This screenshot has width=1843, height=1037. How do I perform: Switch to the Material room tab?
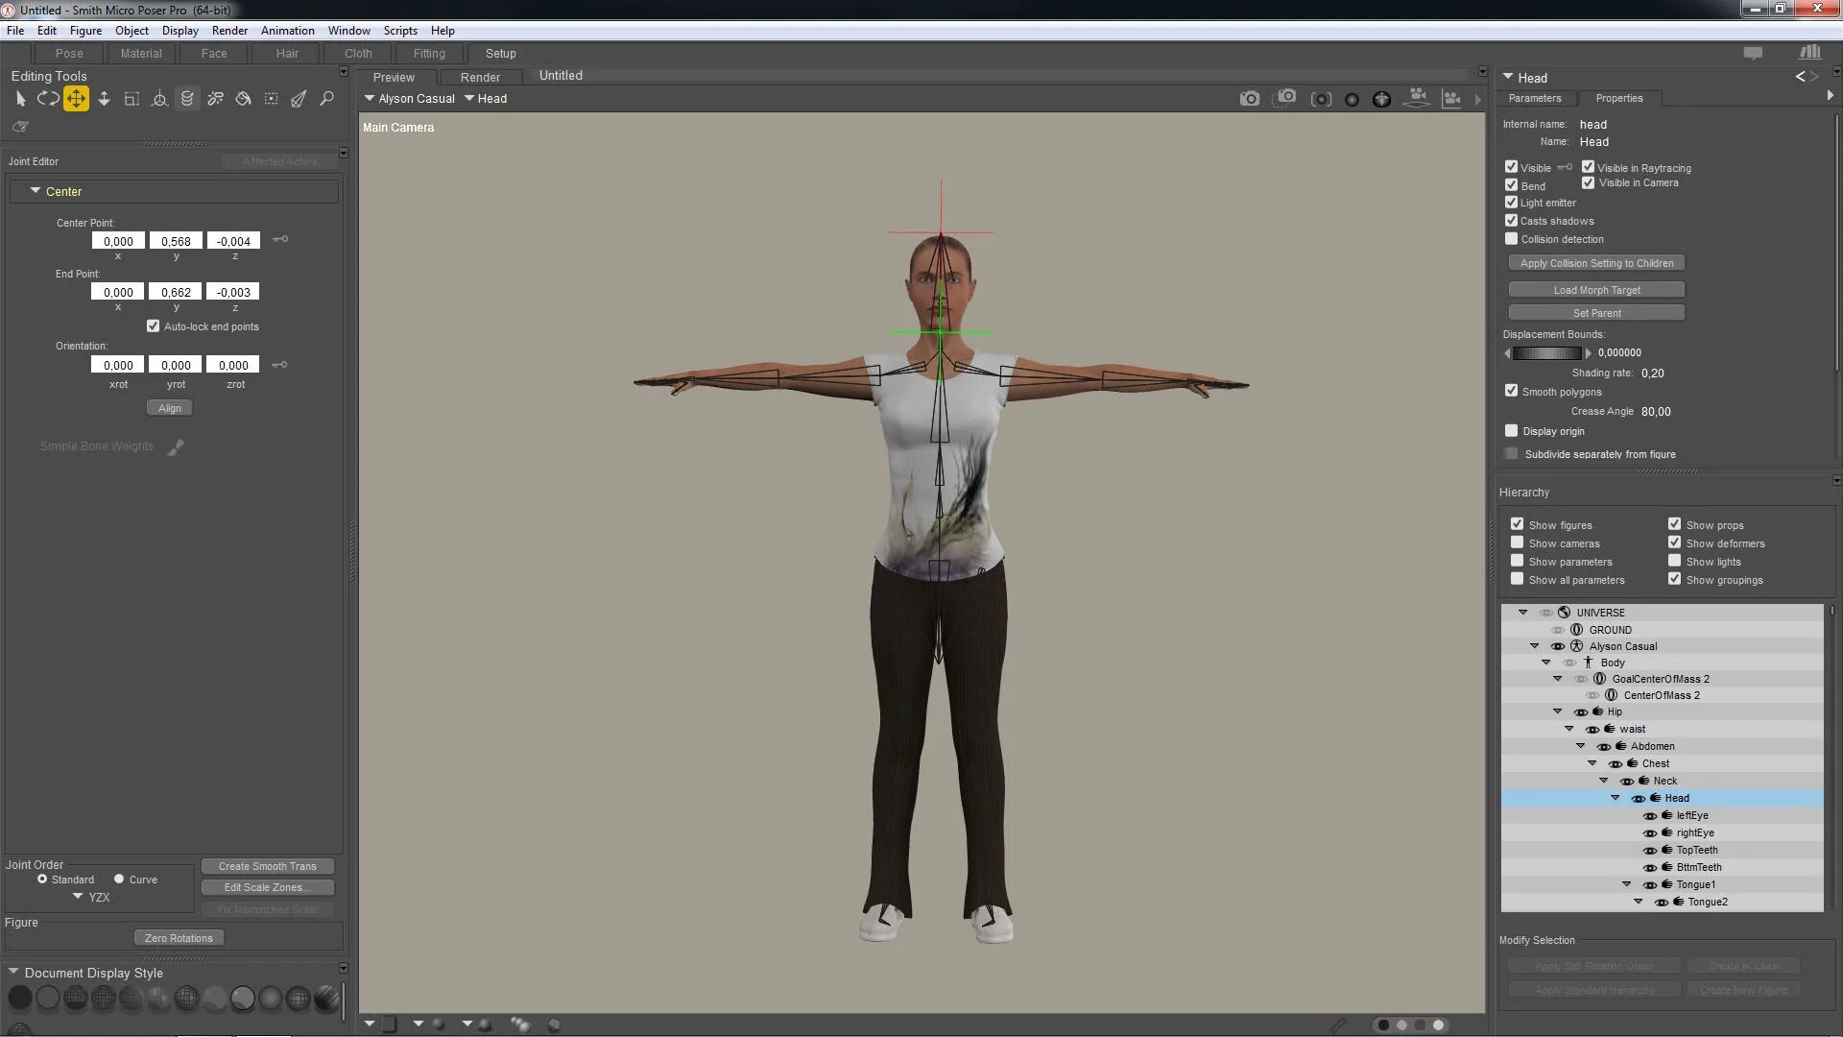coord(141,54)
